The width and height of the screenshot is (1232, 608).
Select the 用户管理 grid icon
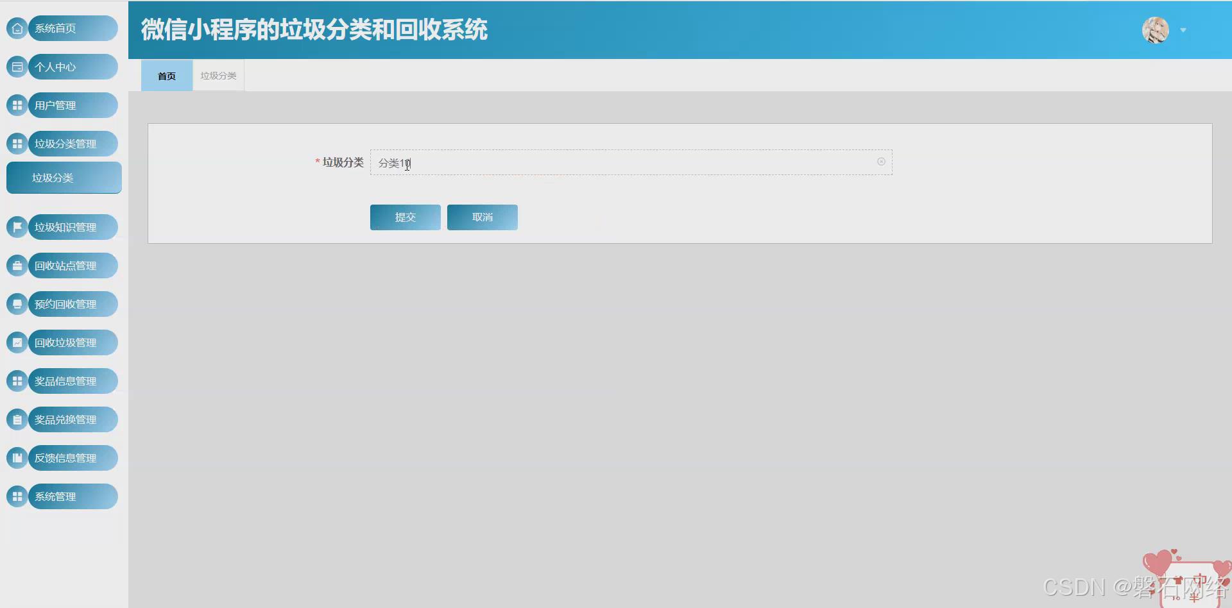[17, 105]
